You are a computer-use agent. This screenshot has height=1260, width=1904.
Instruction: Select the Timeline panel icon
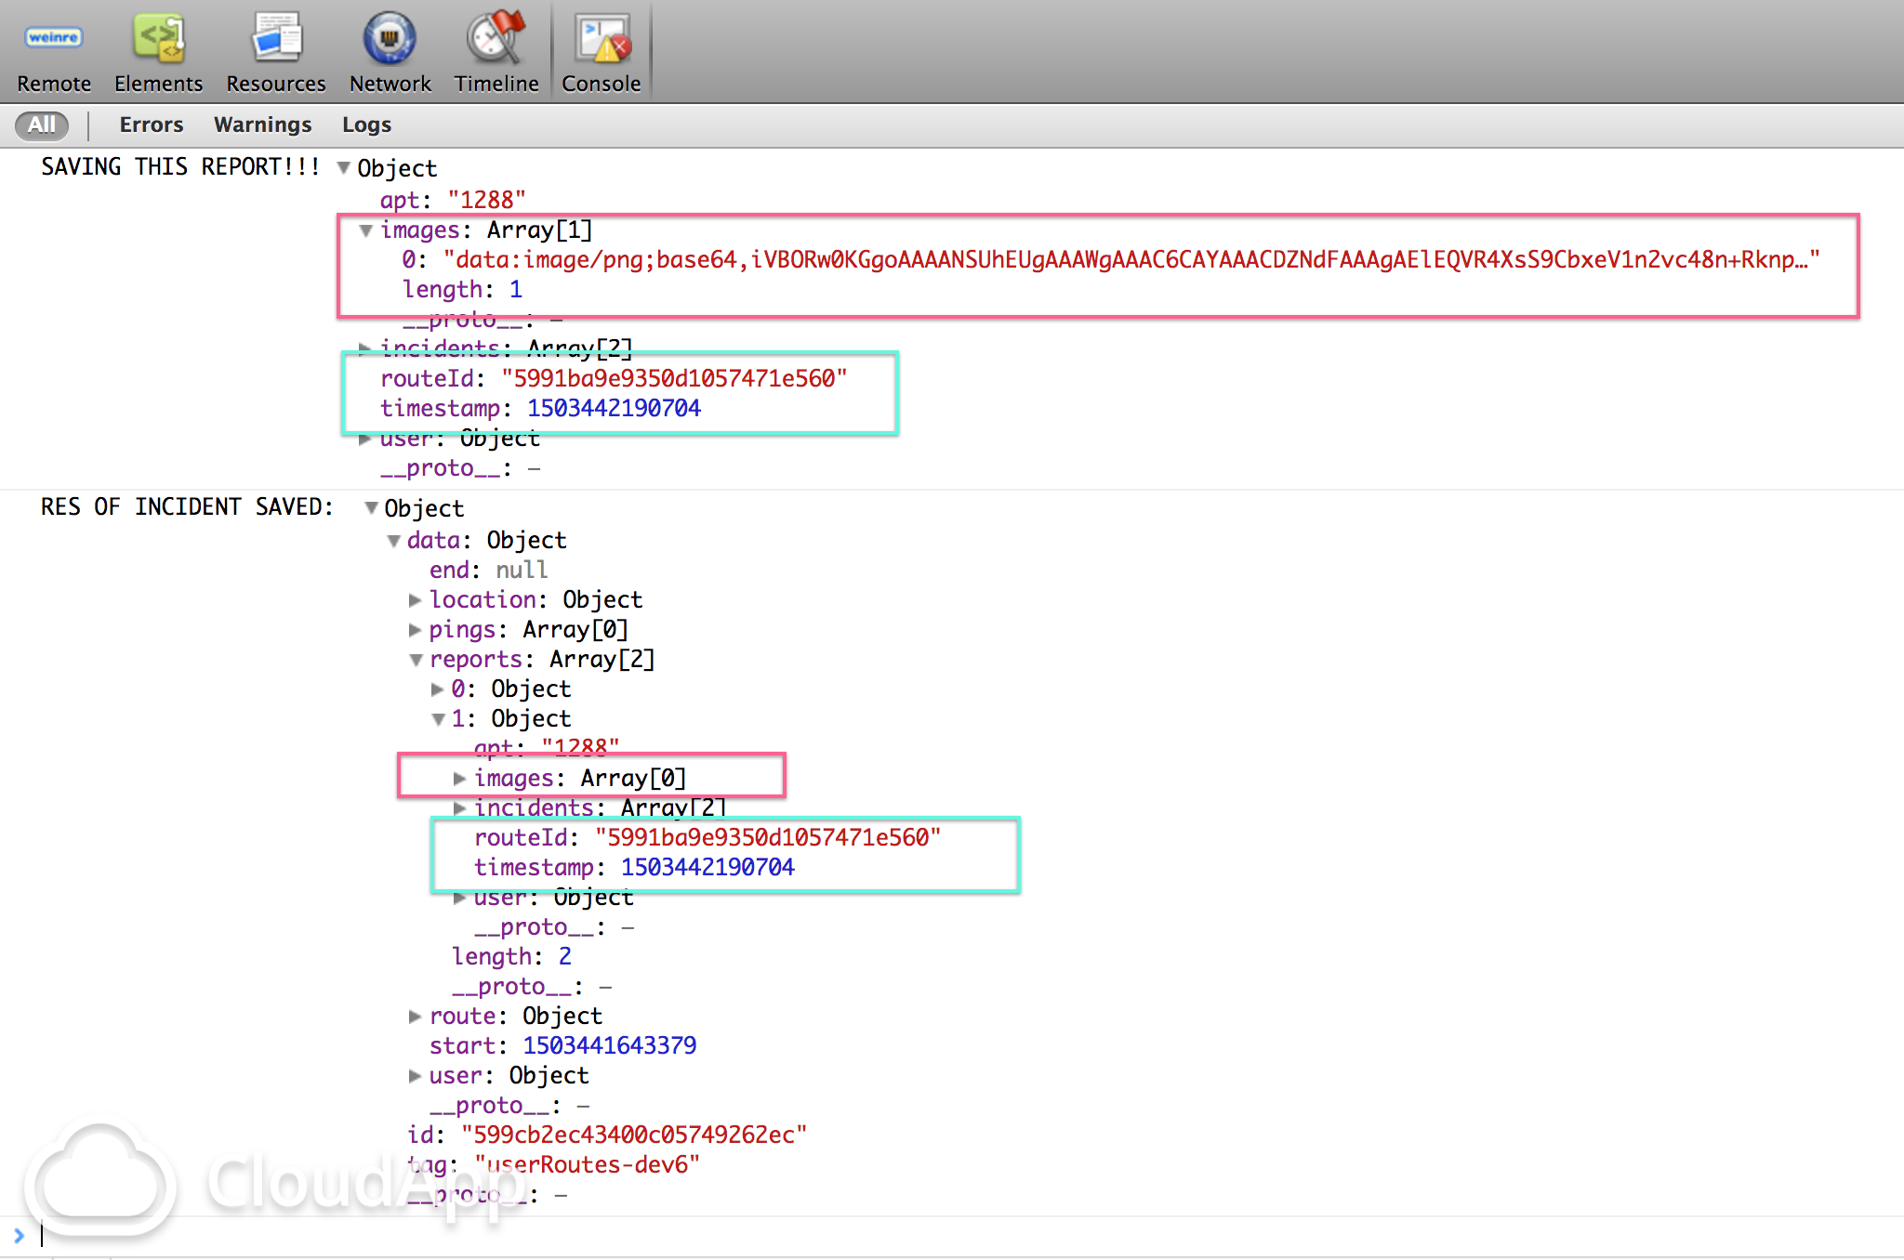click(x=496, y=39)
